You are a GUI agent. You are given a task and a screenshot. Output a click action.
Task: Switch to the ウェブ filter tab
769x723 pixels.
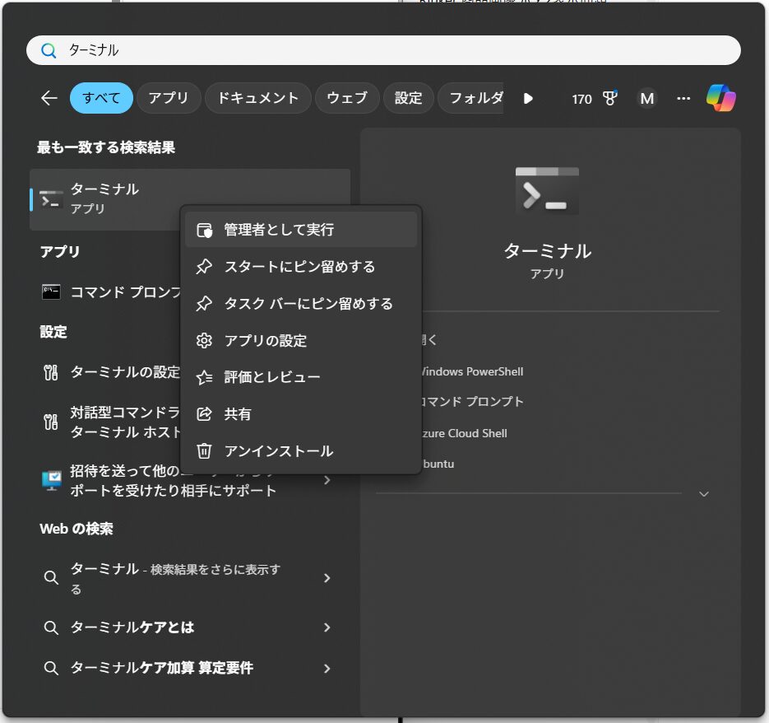pos(347,98)
